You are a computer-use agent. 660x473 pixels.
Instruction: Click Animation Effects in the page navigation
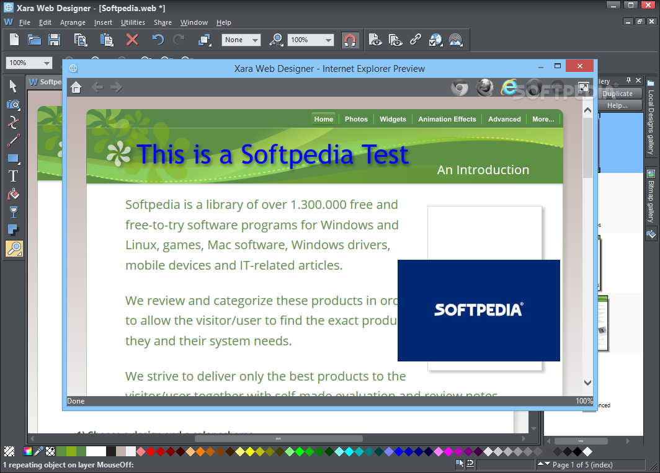click(x=447, y=119)
